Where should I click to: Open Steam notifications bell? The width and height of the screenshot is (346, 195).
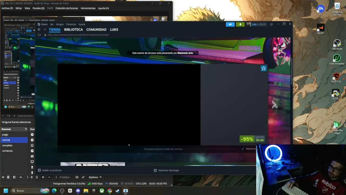click(240, 24)
